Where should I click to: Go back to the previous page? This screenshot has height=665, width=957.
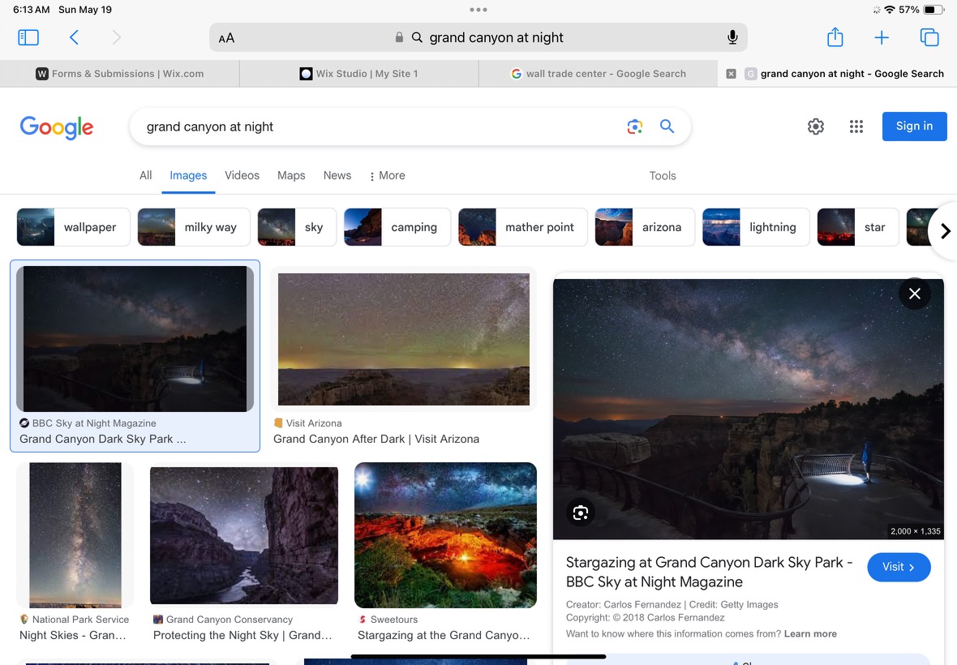coord(74,38)
